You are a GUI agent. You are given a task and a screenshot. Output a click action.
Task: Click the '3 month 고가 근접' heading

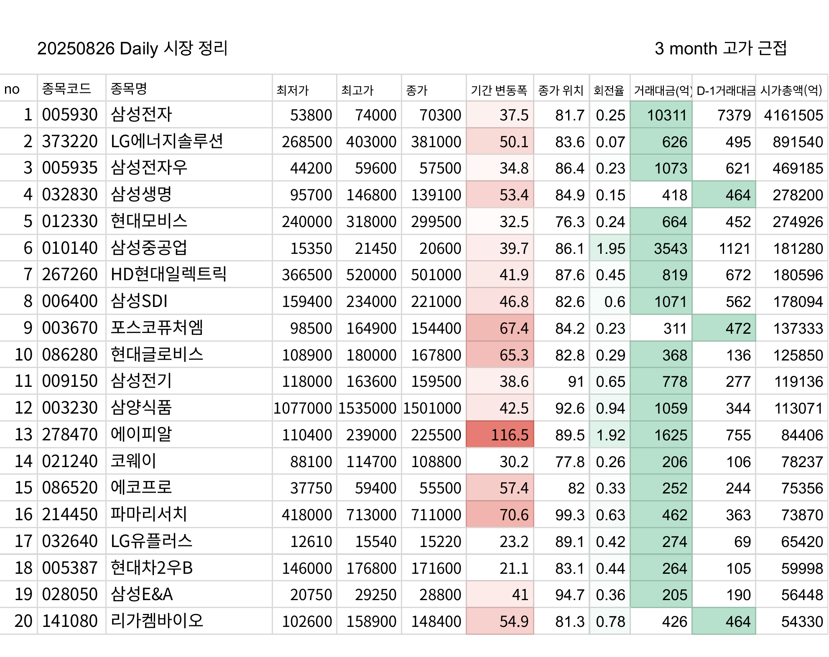pyautogui.click(x=721, y=49)
